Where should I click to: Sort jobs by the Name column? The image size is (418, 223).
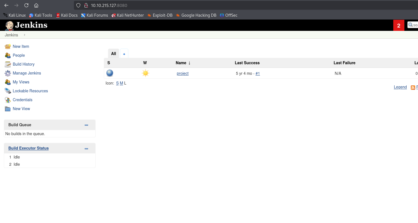click(181, 63)
